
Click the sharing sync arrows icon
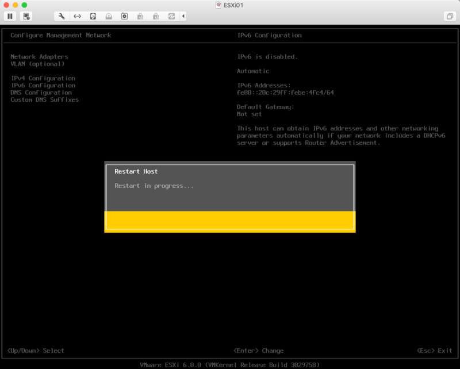(x=171, y=16)
